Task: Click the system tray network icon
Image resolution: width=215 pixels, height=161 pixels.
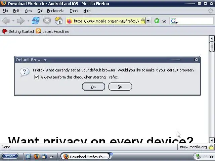Action: point(199,157)
